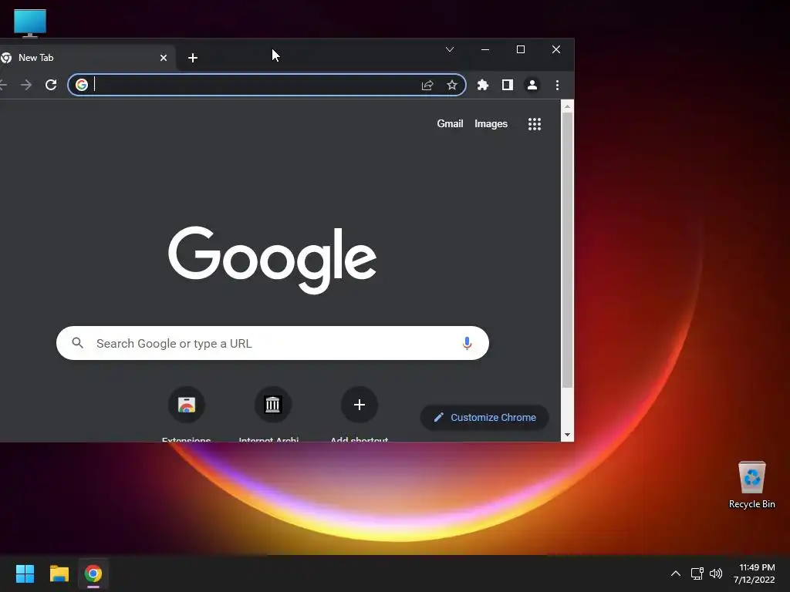Viewport: 790px width, 592px height.
Task: Open the Google apps grid
Action: 535,124
